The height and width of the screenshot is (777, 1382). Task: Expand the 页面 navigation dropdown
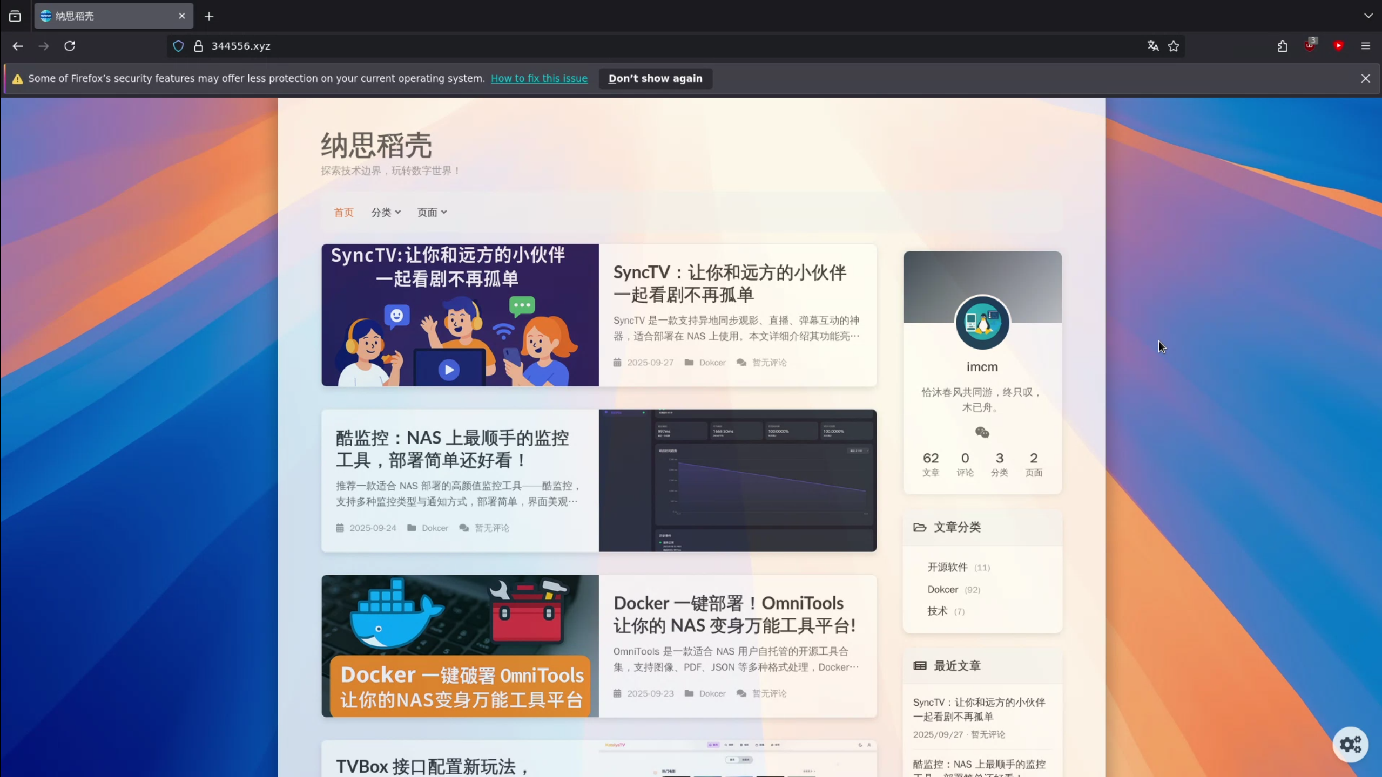coord(431,212)
